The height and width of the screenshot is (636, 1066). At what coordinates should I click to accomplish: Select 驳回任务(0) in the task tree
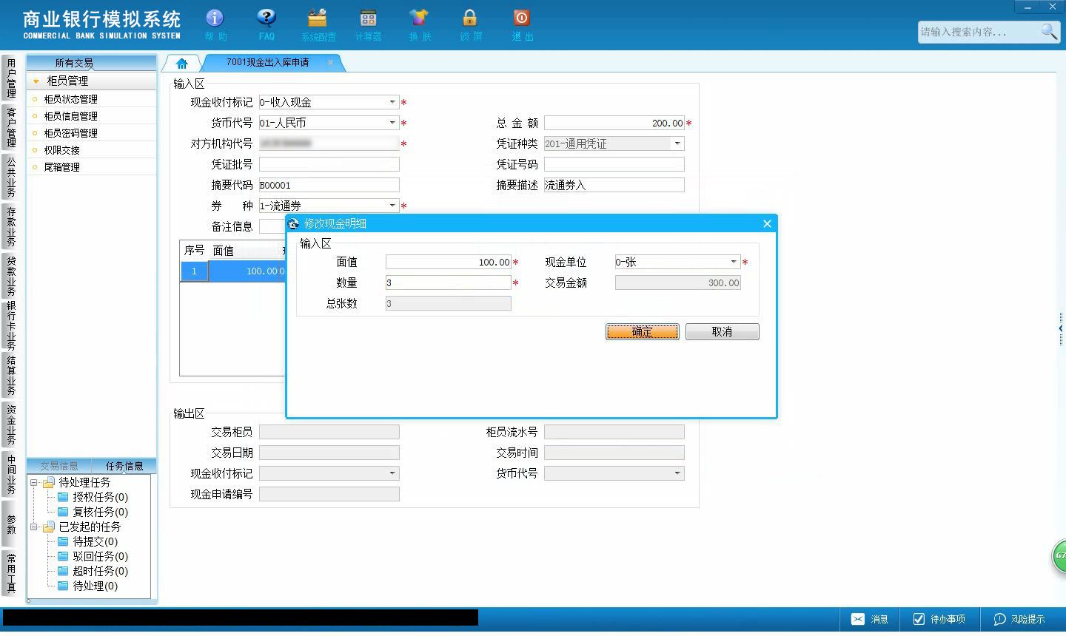point(100,556)
